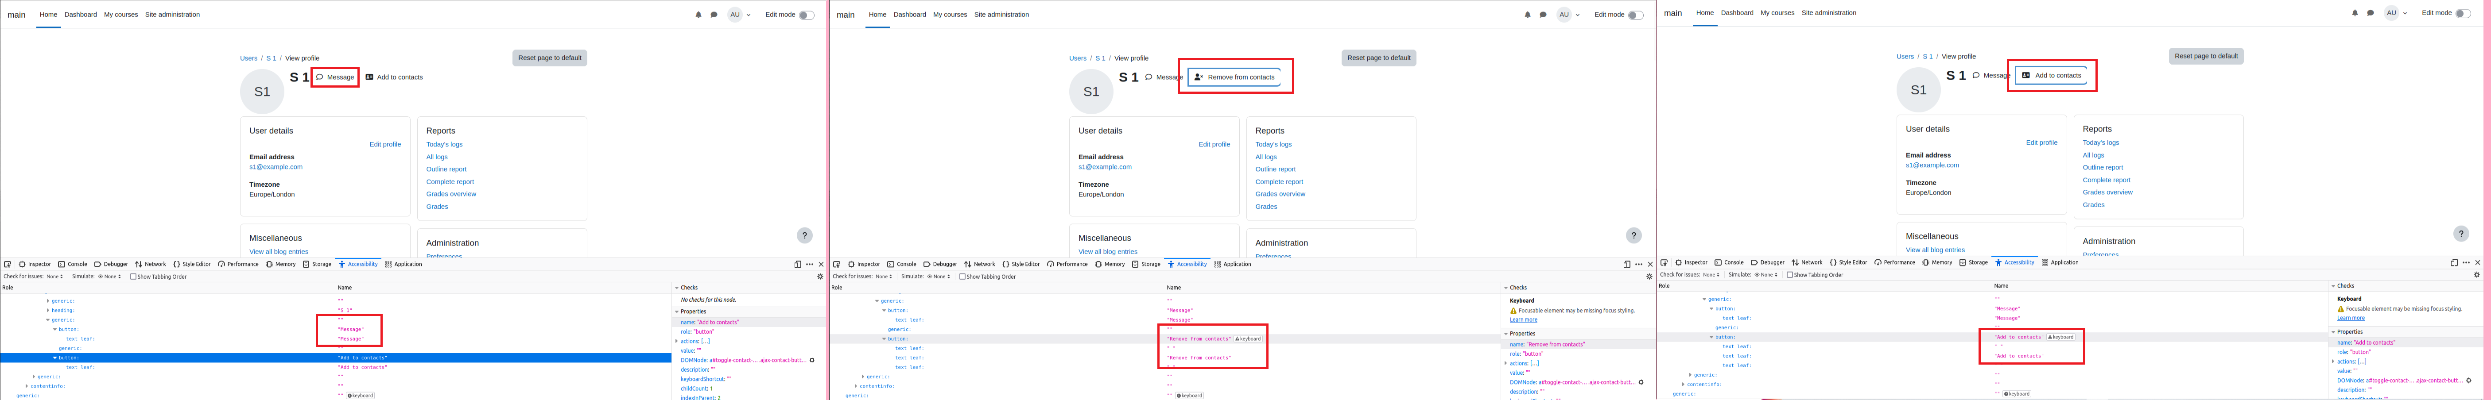This screenshot has height=400, width=2491.
Task: Check Show Tabbing Order in middle screenshot
Action: [962, 277]
